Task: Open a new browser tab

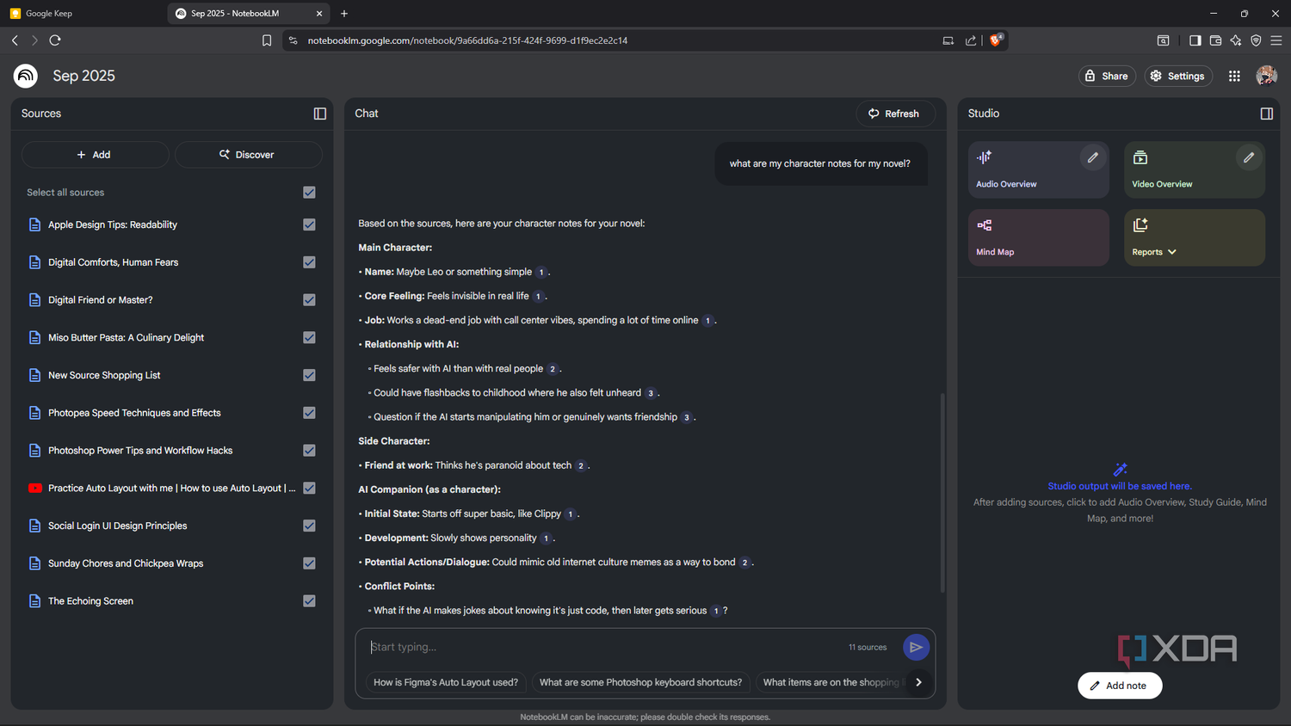Action: (344, 13)
